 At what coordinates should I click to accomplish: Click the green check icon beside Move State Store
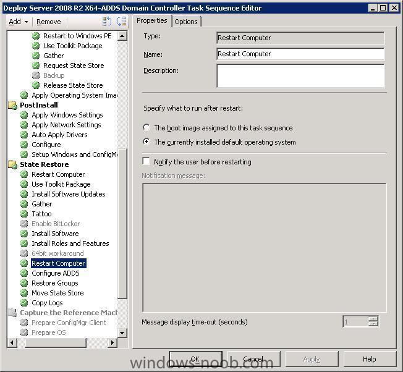pos(24,293)
